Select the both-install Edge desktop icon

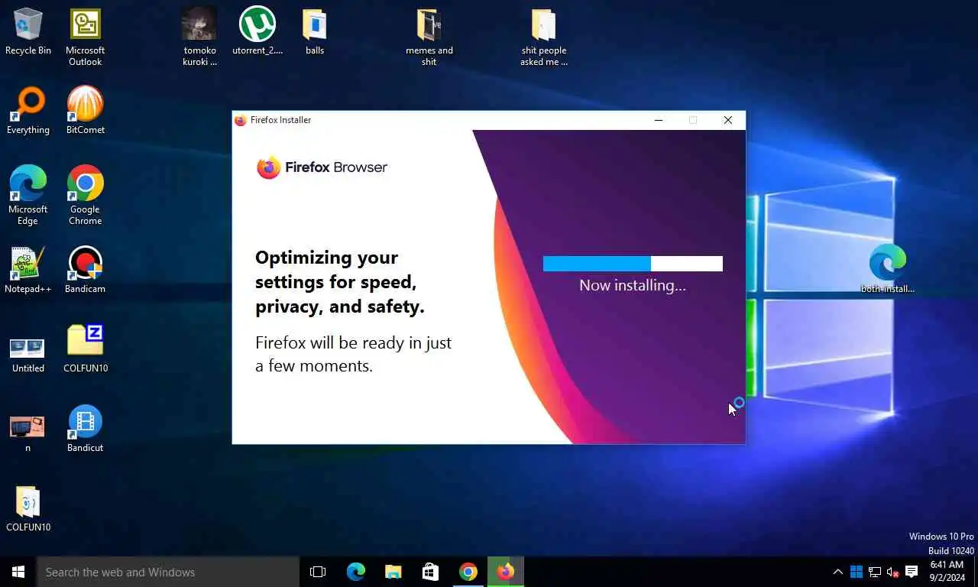click(x=888, y=269)
